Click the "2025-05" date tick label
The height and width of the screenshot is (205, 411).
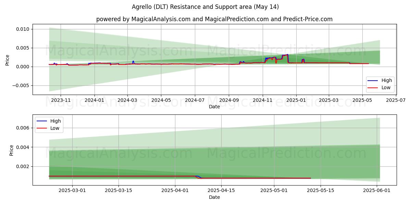362,100
